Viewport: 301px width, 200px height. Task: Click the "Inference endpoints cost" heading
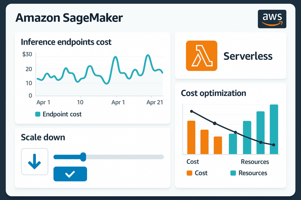click(x=66, y=42)
